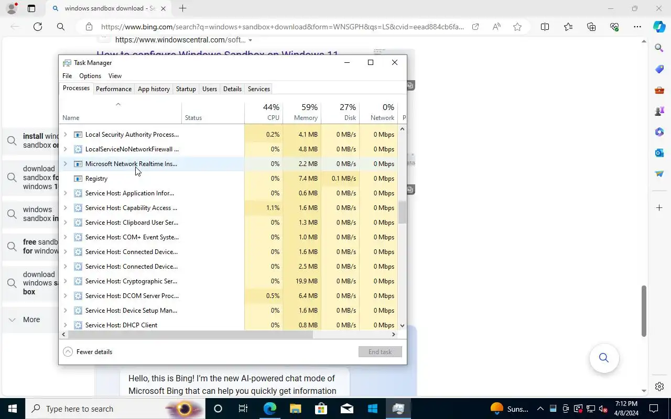Open Edge Collections icon
The width and height of the screenshot is (671, 419).
click(591, 27)
